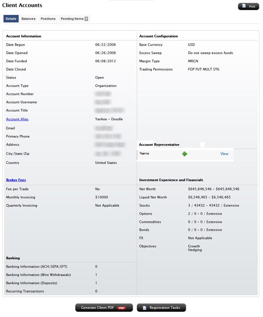Image resolution: width=263 pixels, height=317 pixels.
Task: Switch to the Details tab
Action: 11,19
